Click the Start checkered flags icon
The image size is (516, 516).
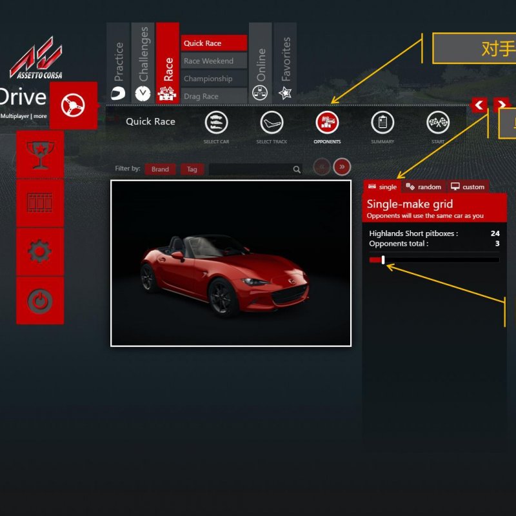tap(438, 123)
